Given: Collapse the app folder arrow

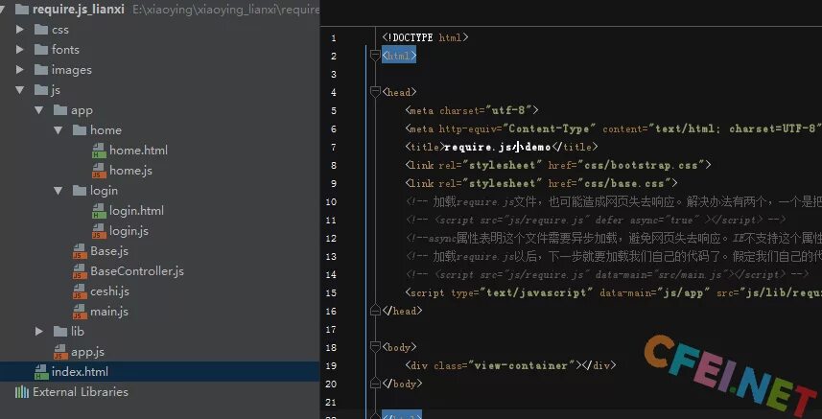Looking at the screenshot, I should pos(38,110).
